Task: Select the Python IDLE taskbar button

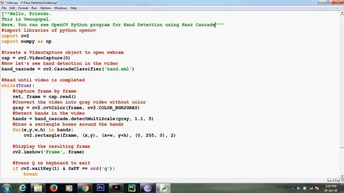Action: 163,188
